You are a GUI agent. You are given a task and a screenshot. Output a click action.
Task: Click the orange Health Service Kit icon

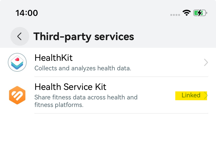17,95
